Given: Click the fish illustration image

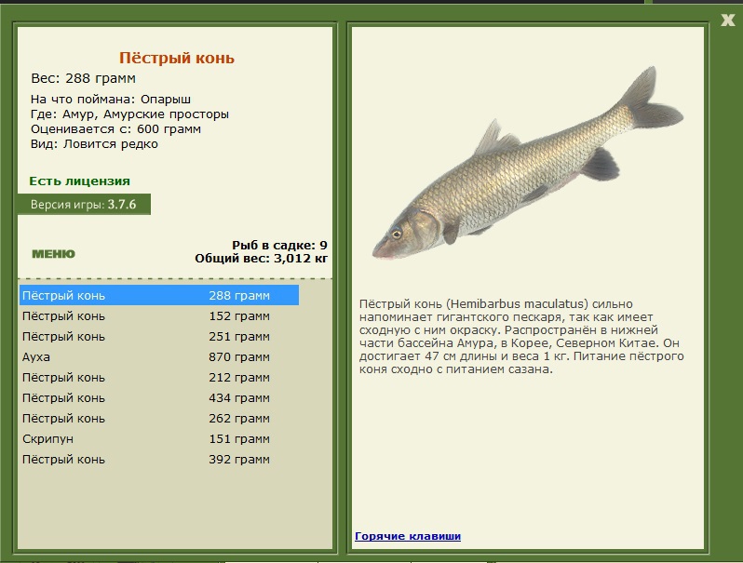Looking at the screenshot, I should tap(527, 164).
